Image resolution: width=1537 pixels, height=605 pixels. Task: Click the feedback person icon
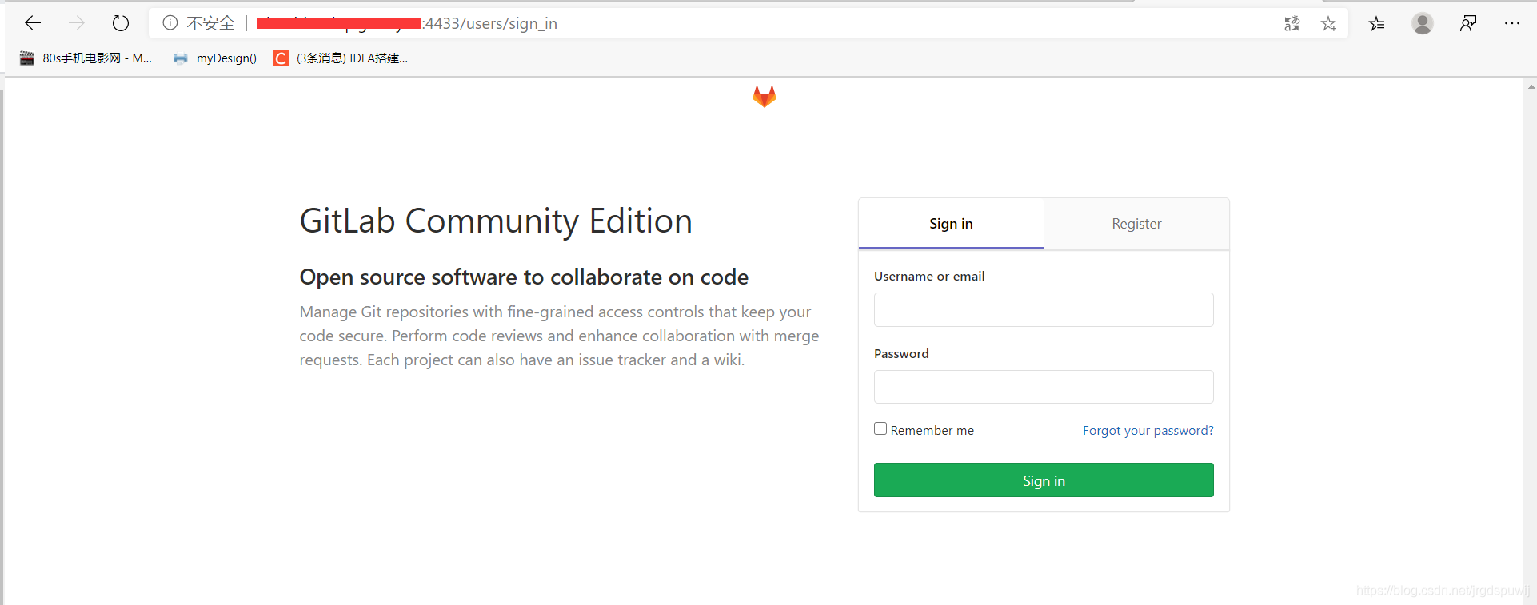click(x=1467, y=23)
